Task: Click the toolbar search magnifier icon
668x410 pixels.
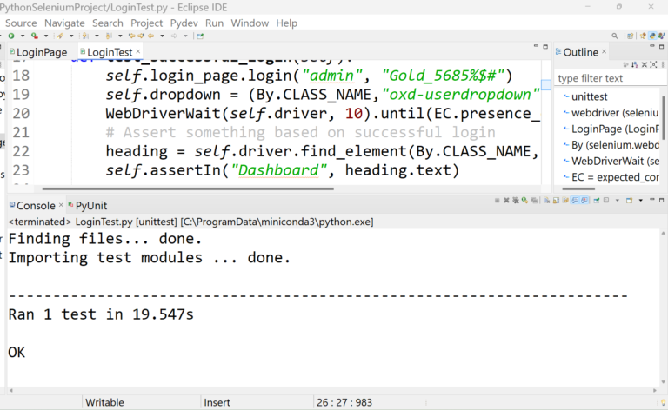Action: point(615,36)
